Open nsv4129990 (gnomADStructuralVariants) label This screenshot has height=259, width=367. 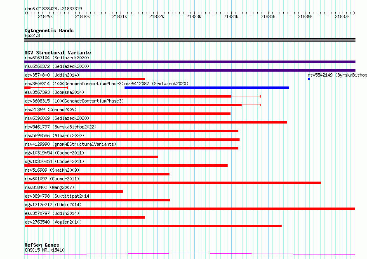click(71, 144)
